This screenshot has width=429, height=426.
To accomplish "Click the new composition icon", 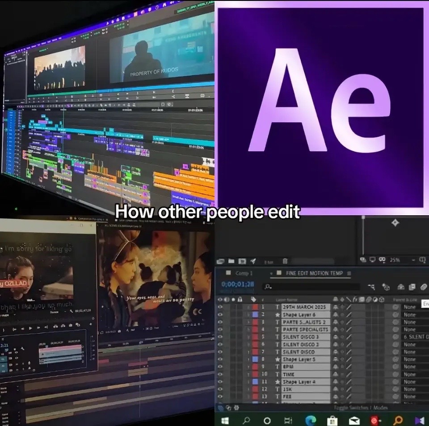I will (x=242, y=261).
